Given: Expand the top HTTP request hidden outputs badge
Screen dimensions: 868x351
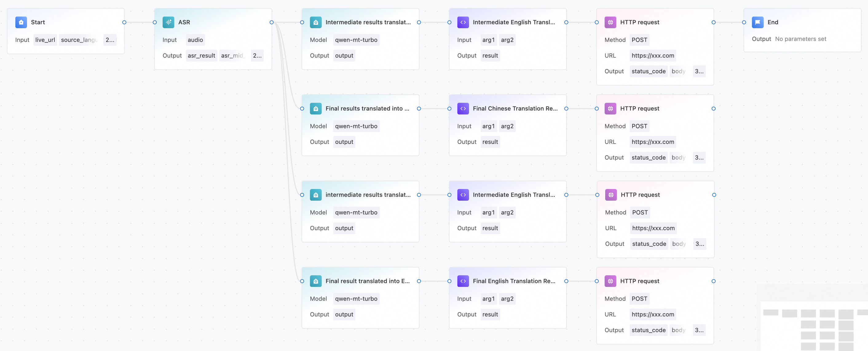Looking at the screenshot, I should 699,71.
